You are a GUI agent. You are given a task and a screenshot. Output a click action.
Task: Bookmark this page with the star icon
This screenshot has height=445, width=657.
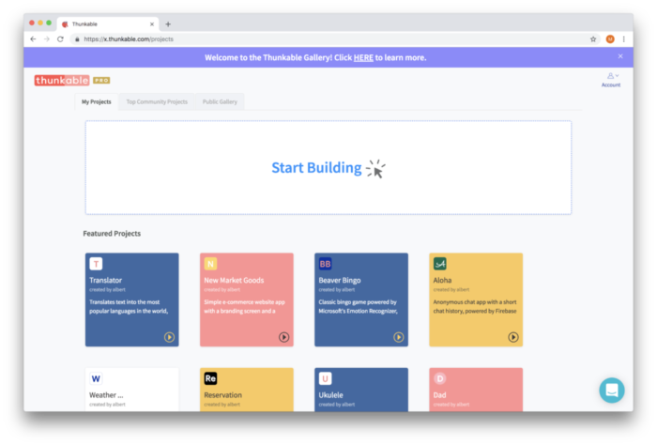(593, 39)
